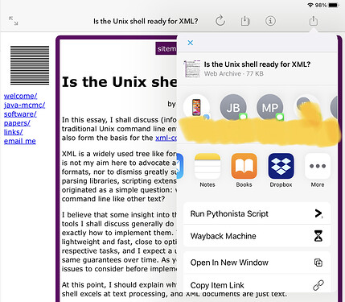The height and width of the screenshot is (302, 345).
Task: Select the iPhone AirDrop device icon
Action: 196,107
